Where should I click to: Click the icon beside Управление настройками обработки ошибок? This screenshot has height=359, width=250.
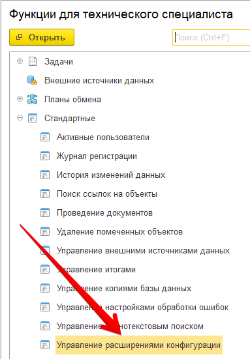click(45, 308)
